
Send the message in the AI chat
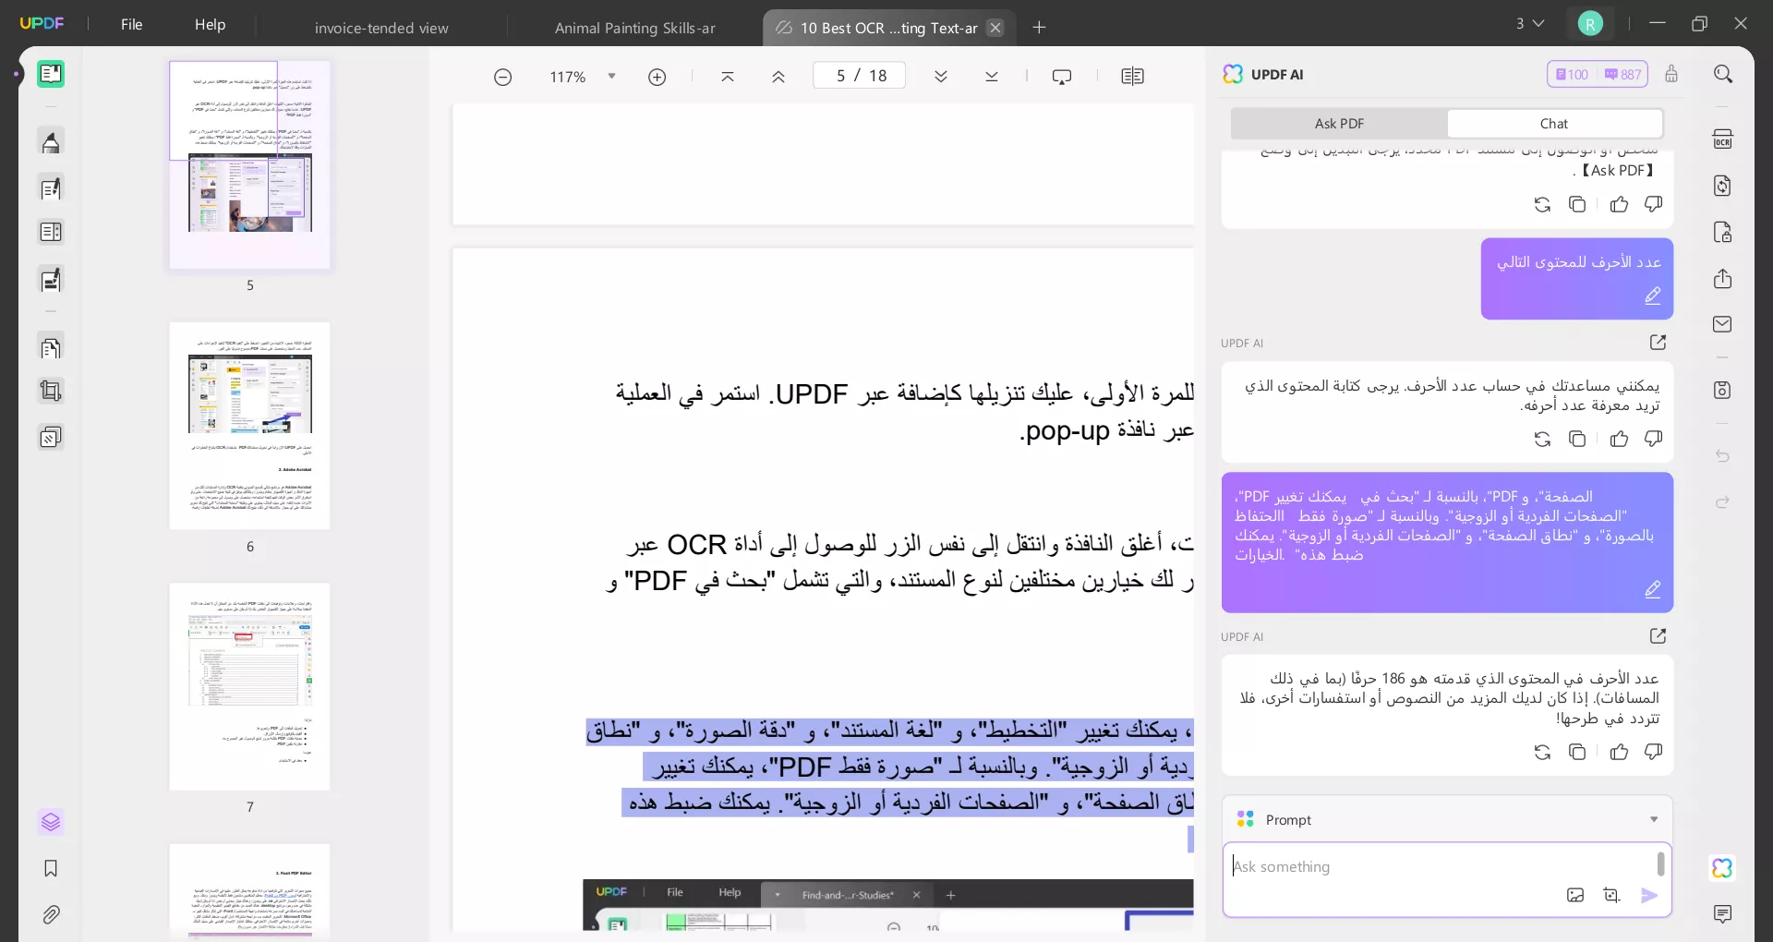coord(1651,896)
